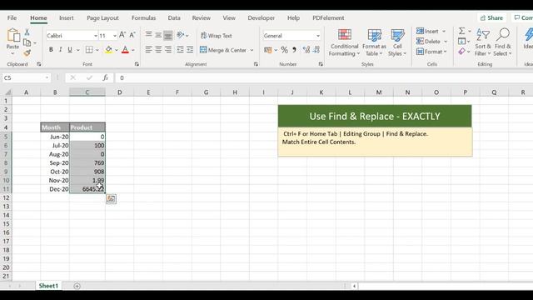The width and height of the screenshot is (533, 300).
Task: Apply the red Font Color
Action: [125, 50]
